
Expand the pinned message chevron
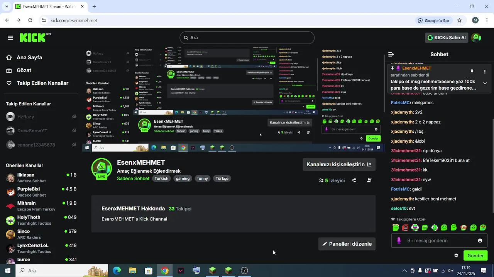tap(485, 83)
